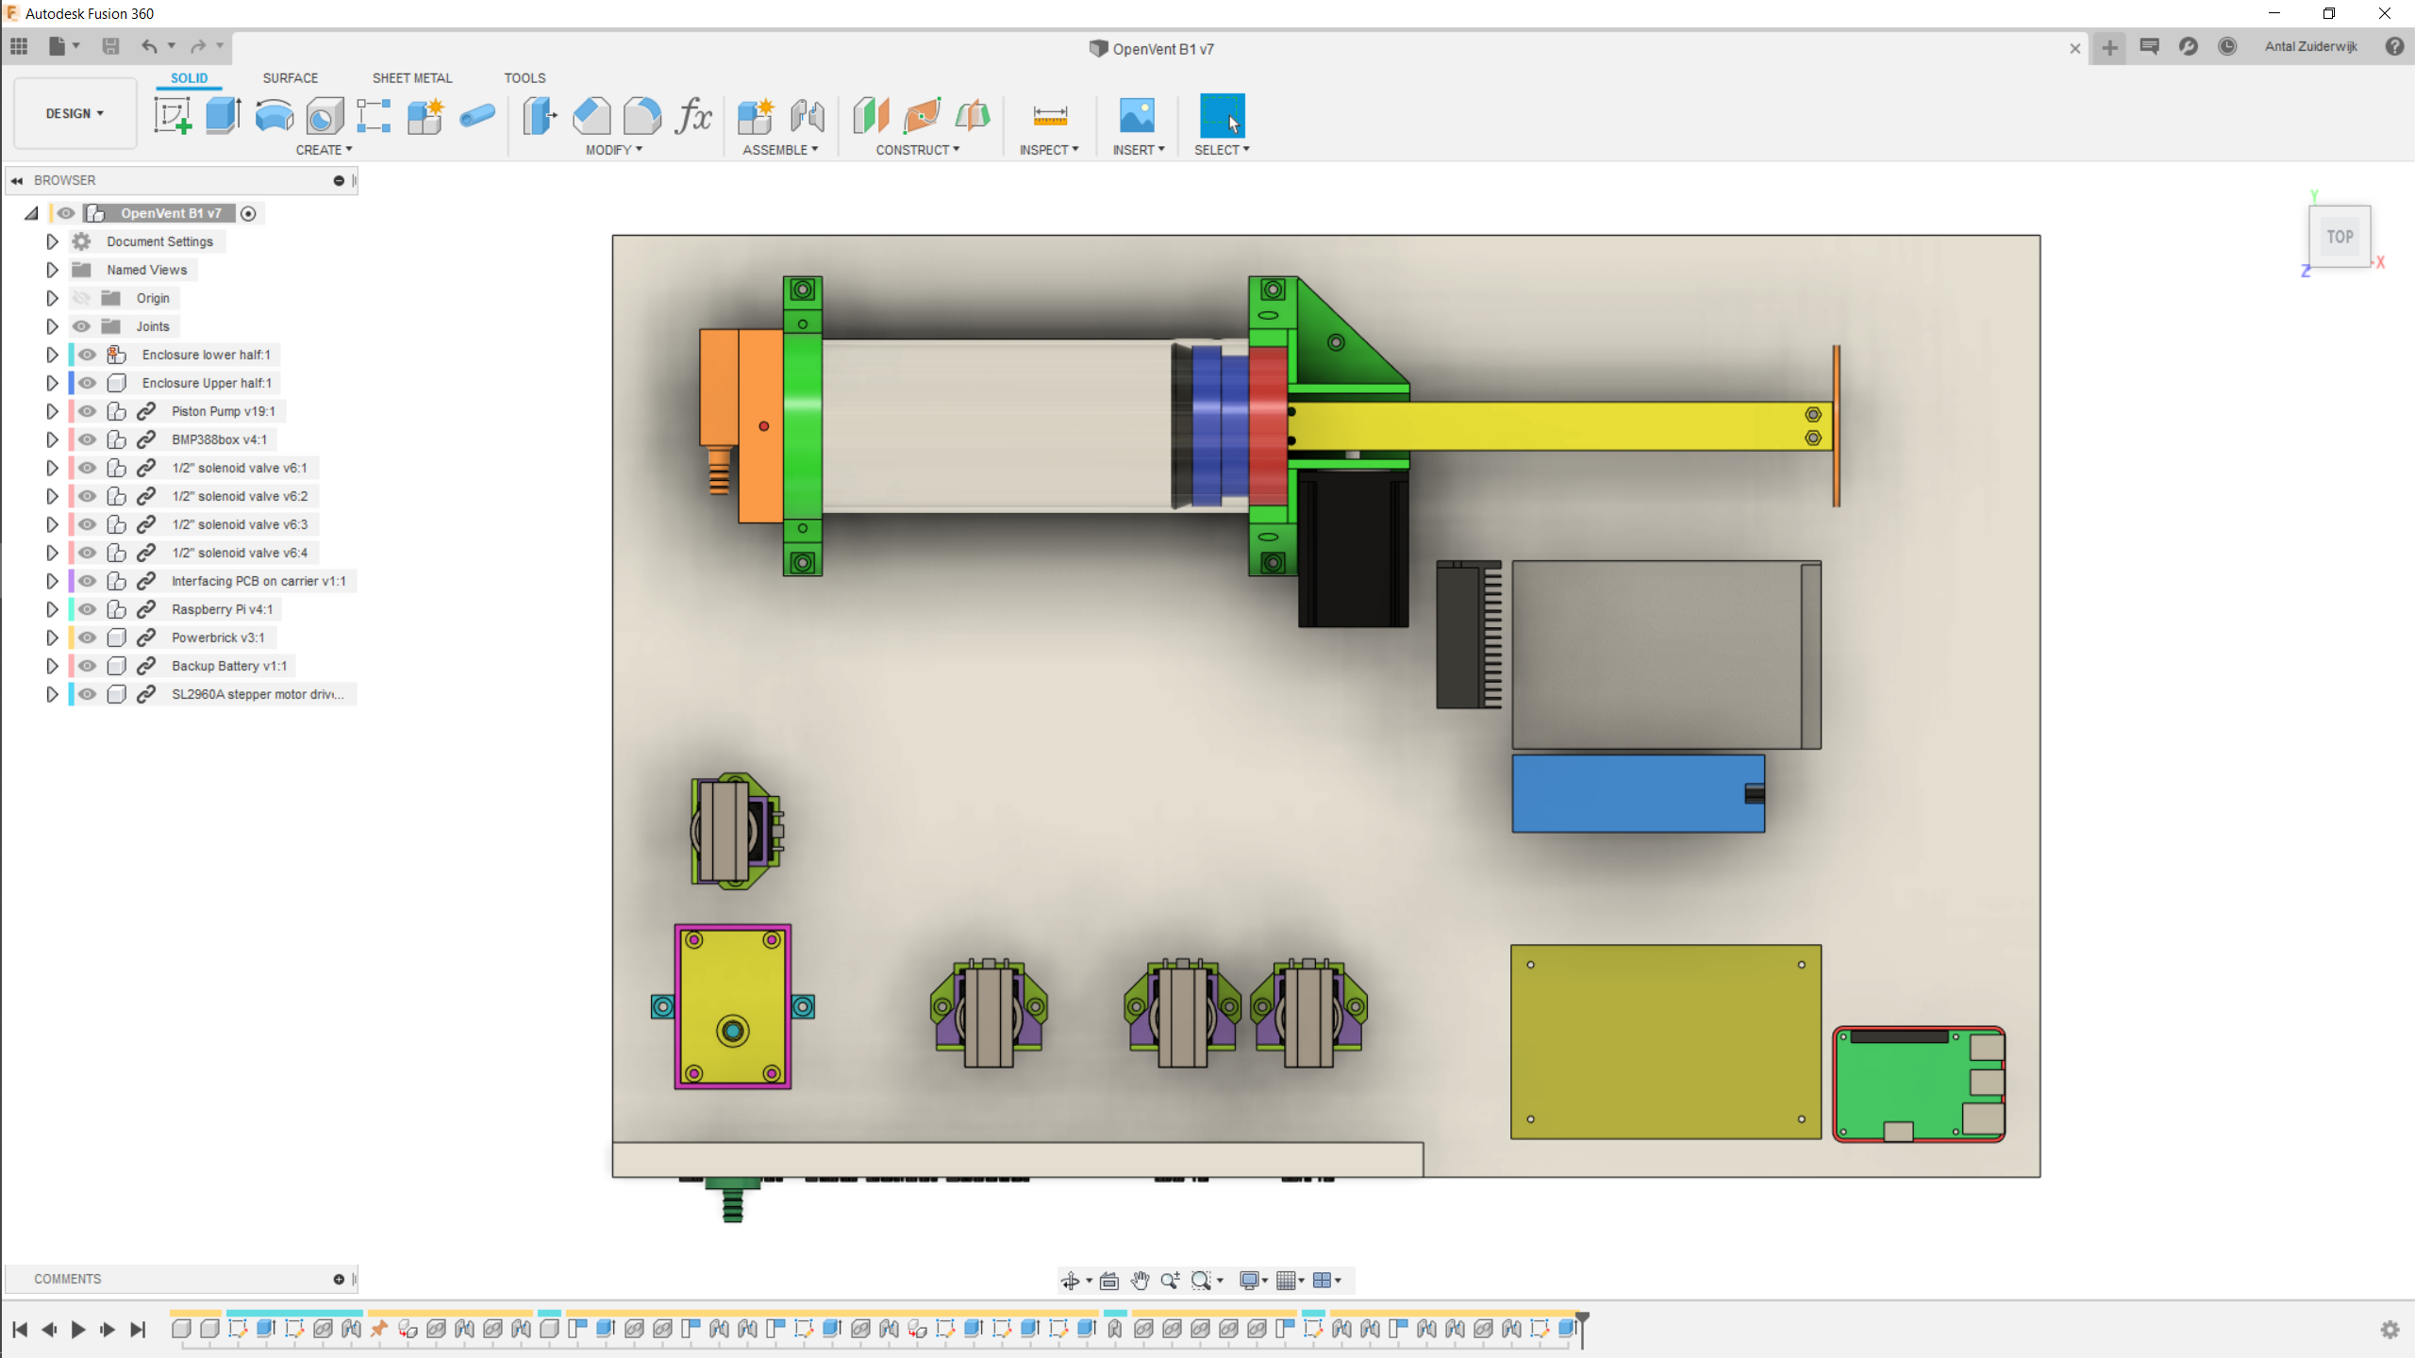Switch to the SURFACE tab

tap(291, 78)
